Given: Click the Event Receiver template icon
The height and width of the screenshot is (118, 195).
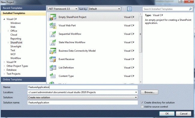Looking at the screenshot, I should [x=53, y=59].
